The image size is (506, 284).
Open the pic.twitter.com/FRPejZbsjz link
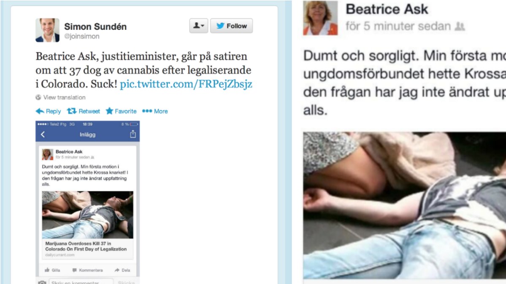[186, 84]
